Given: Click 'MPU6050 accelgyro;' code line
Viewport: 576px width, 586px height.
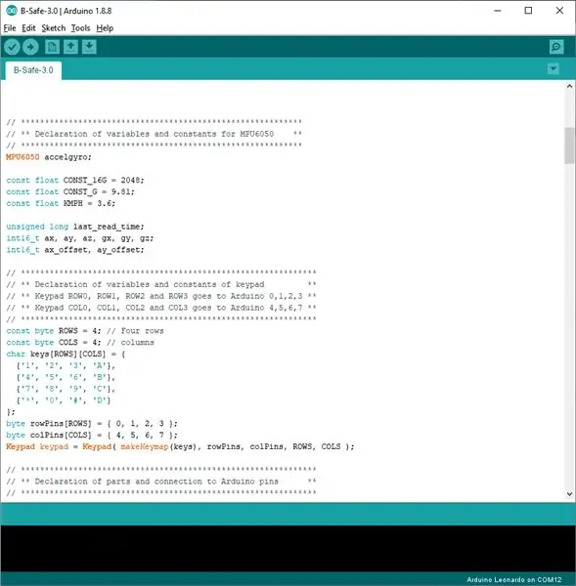Looking at the screenshot, I should 49,157.
